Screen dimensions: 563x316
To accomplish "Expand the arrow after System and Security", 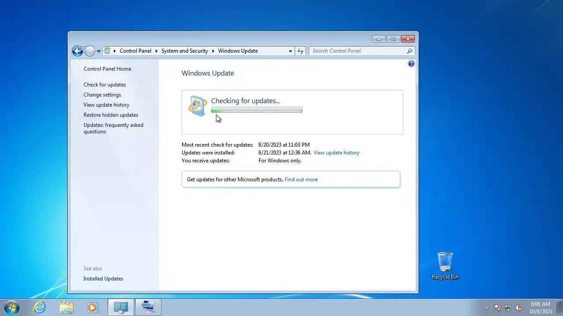I will click(213, 51).
